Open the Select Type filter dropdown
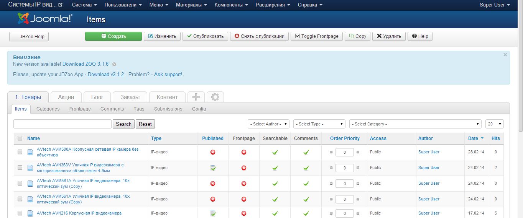This screenshot has width=523, height=218. tap(319, 124)
